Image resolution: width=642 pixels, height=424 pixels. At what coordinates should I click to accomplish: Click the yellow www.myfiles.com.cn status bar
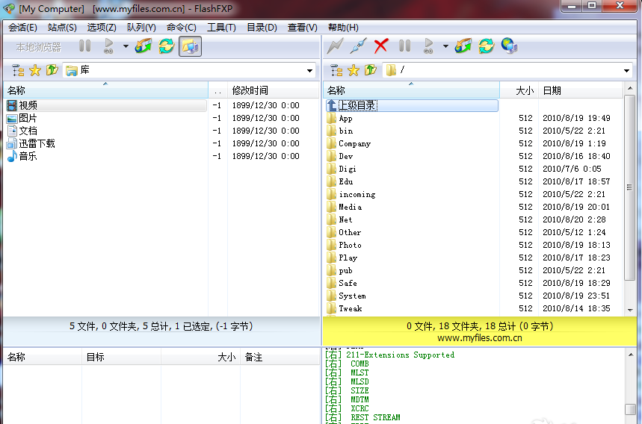[480, 331]
